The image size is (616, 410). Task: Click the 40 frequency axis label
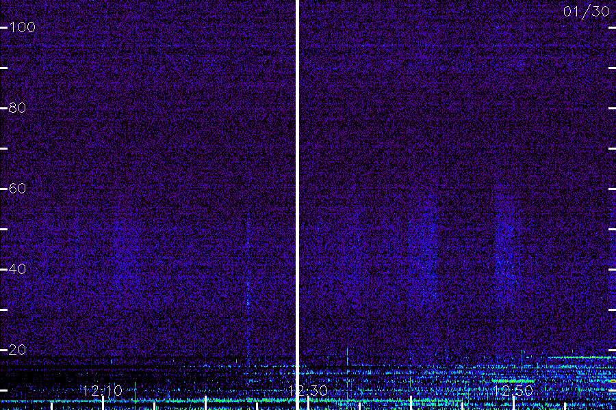point(17,269)
